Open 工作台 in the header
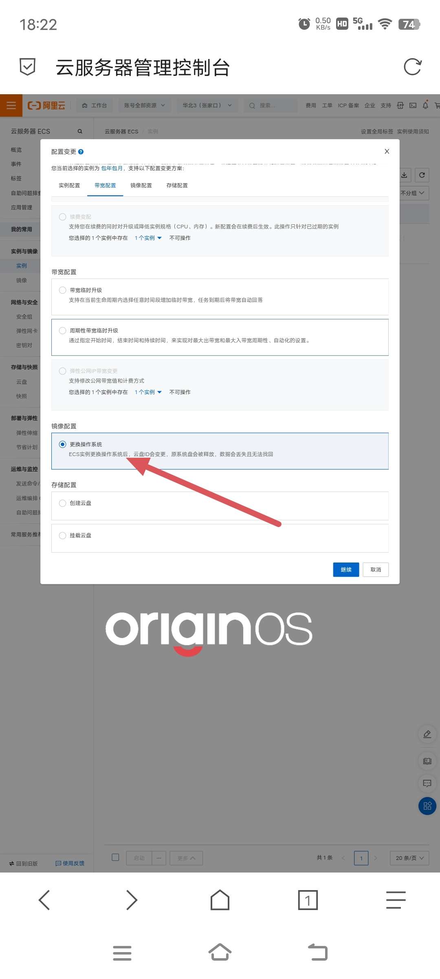The image size is (440, 979). point(95,105)
